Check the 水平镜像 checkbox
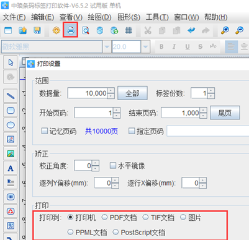This screenshot has width=249, height=240. (113, 165)
